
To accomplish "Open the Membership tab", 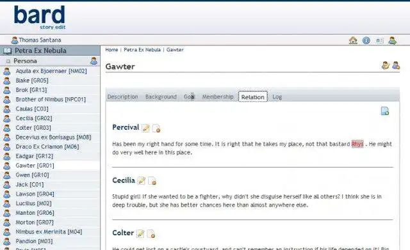I will [218, 97].
